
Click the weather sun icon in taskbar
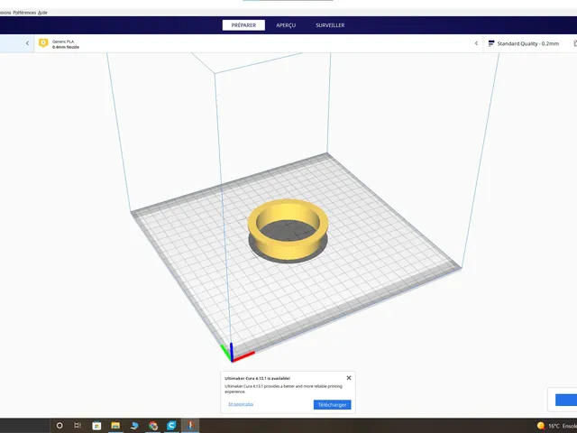point(541,426)
